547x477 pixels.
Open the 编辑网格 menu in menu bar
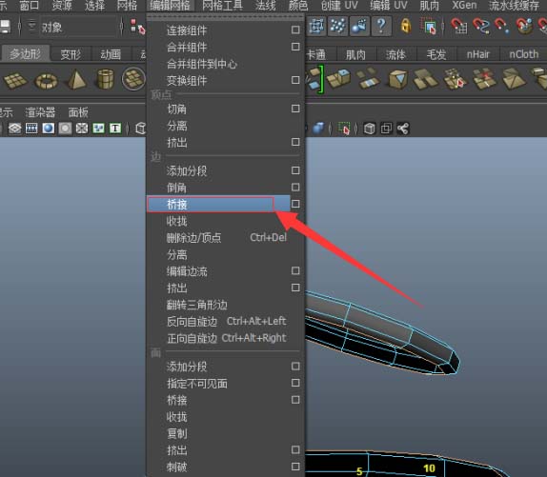[170, 5]
